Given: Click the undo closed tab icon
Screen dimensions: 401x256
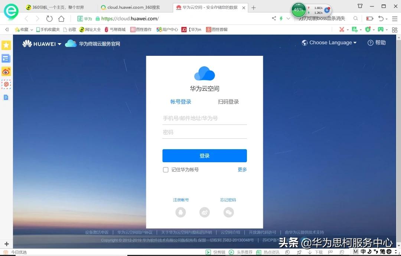Looking at the screenshot, I should click(381, 19).
